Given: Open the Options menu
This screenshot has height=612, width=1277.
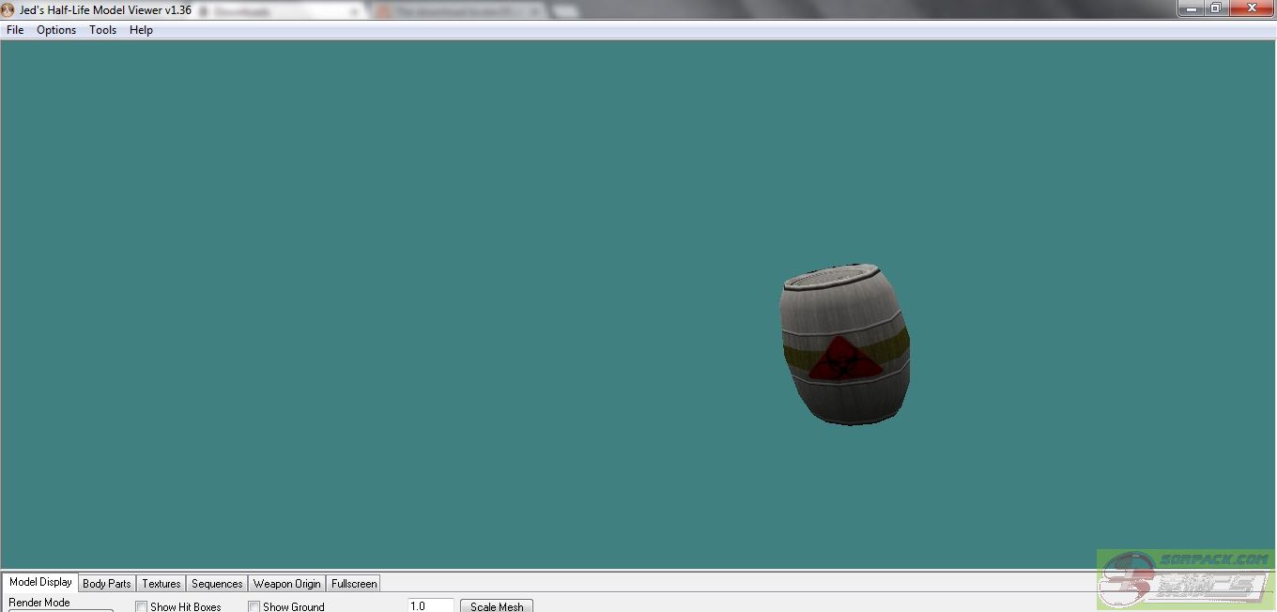Looking at the screenshot, I should pos(56,30).
